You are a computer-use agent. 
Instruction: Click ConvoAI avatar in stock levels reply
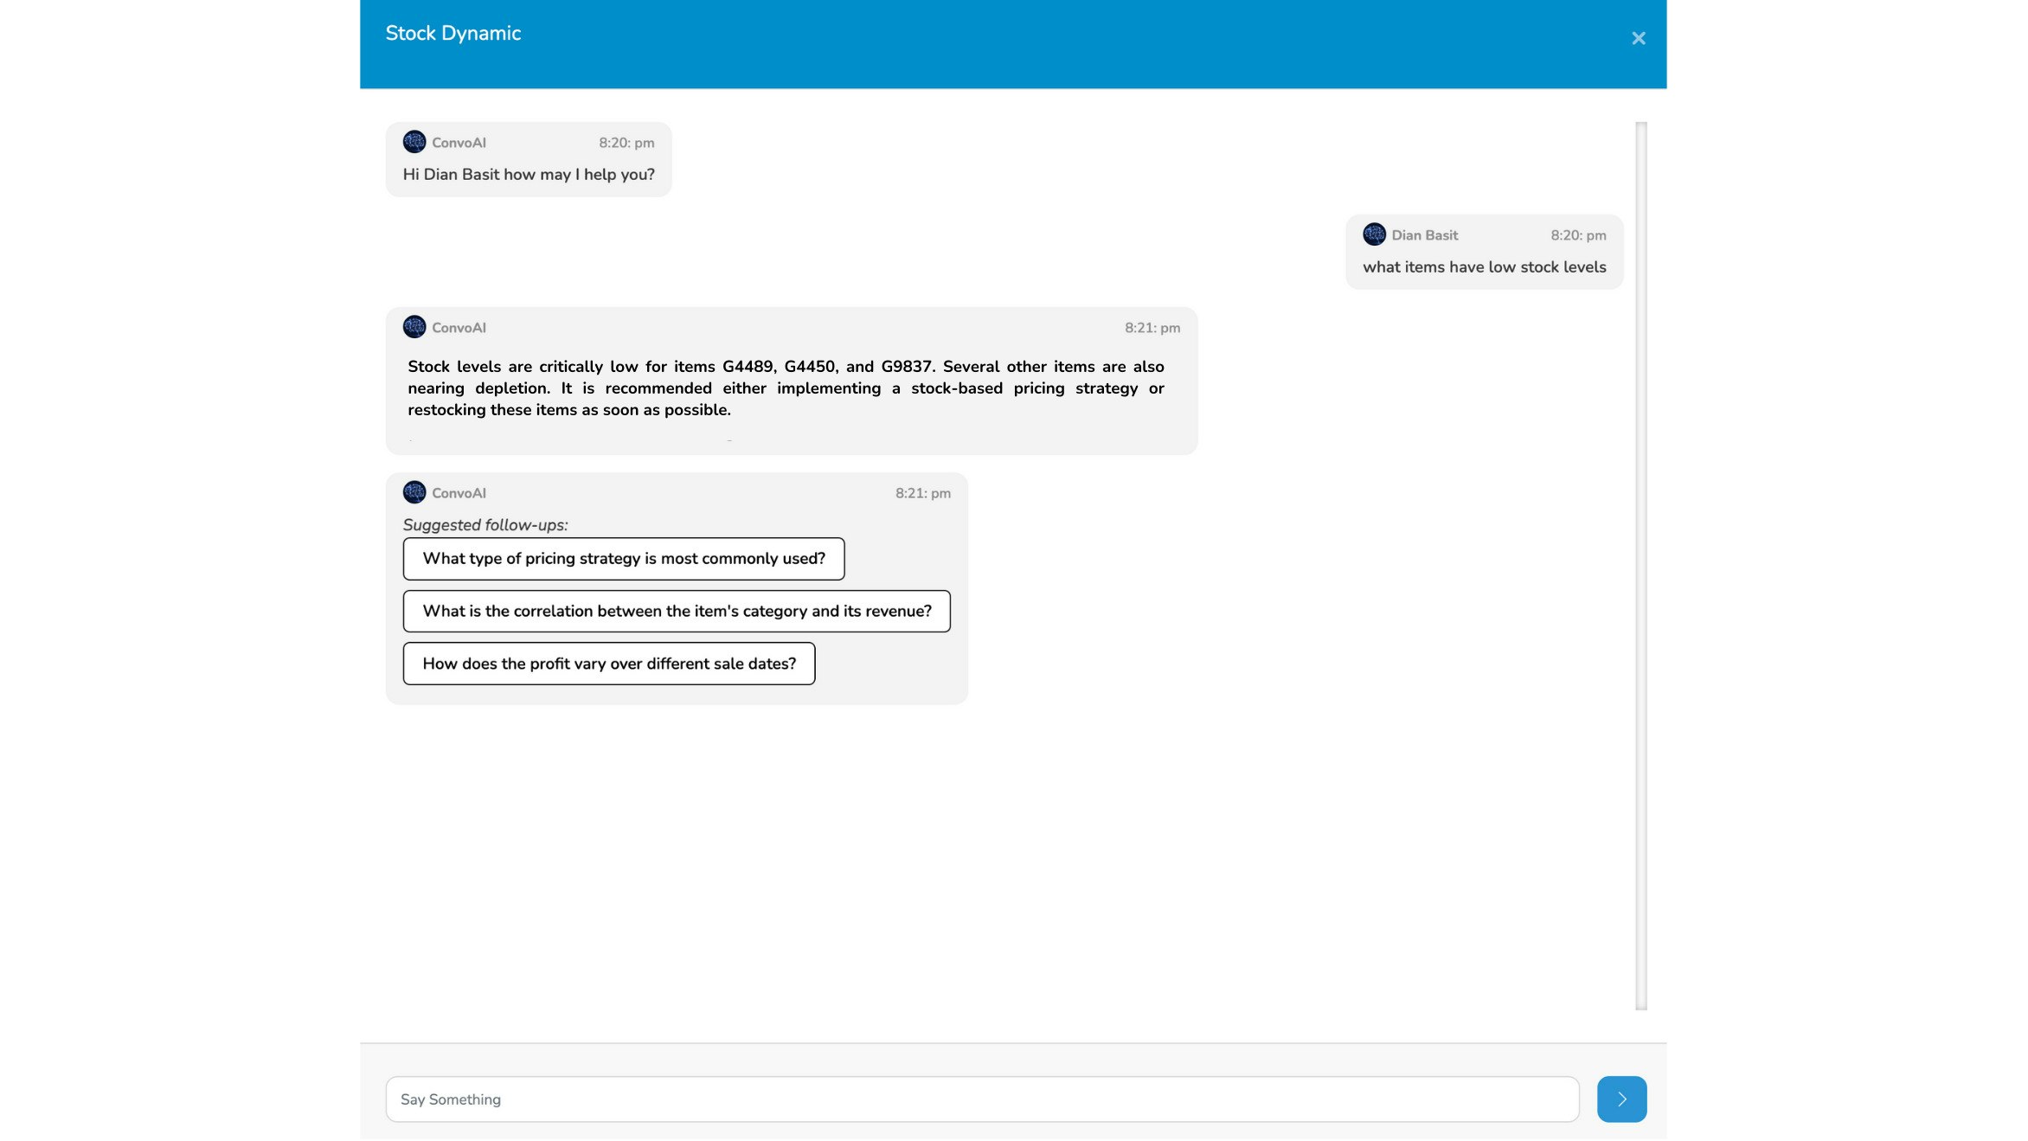point(414,327)
